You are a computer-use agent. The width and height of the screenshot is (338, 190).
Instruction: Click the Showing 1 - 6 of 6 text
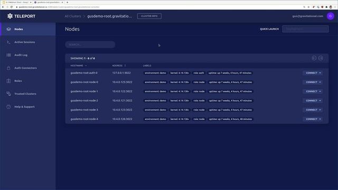pos(82,59)
